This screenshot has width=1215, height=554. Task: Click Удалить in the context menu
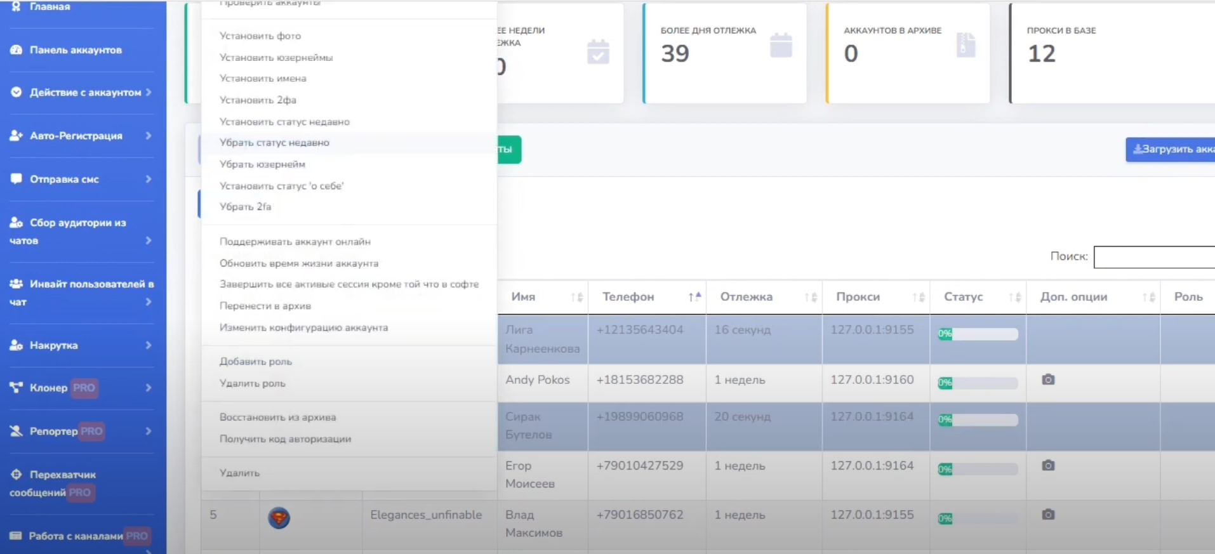(x=239, y=473)
